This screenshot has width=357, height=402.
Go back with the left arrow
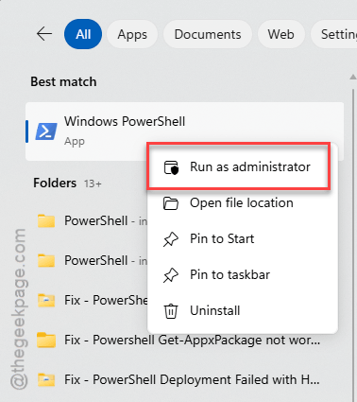click(x=44, y=34)
